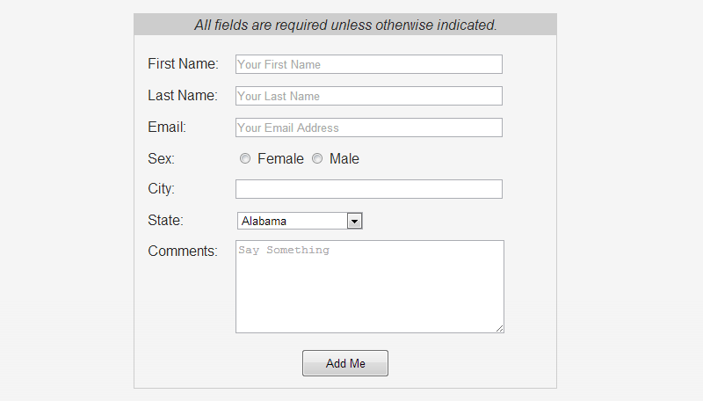Click the empty City input field
Image resolution: width=703 pixels, height=401 pixels.
click(368, 189)
